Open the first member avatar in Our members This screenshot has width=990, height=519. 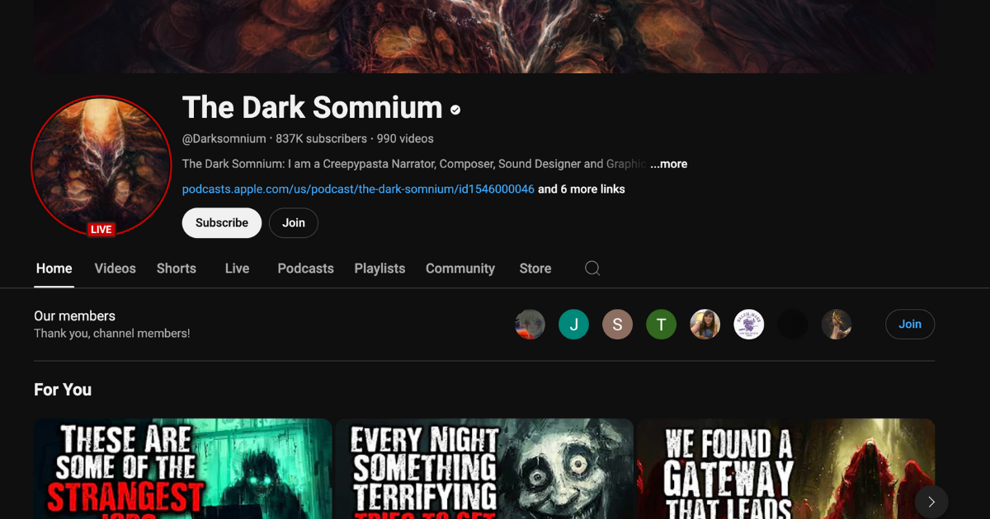click(x=530, y=324)
